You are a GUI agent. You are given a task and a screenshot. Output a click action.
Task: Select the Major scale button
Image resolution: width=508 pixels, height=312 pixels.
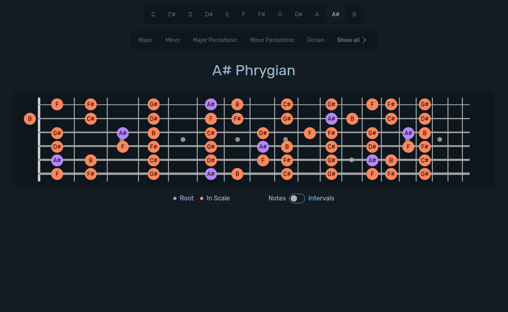tap(145, 40)
